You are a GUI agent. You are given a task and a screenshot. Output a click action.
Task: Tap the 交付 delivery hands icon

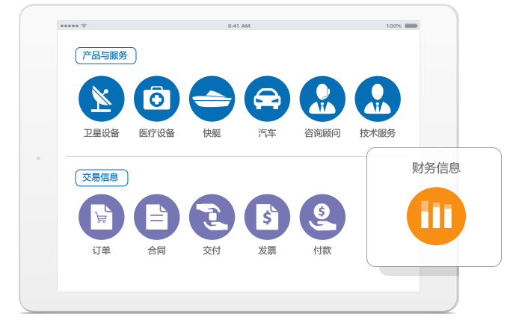point(212,217)
